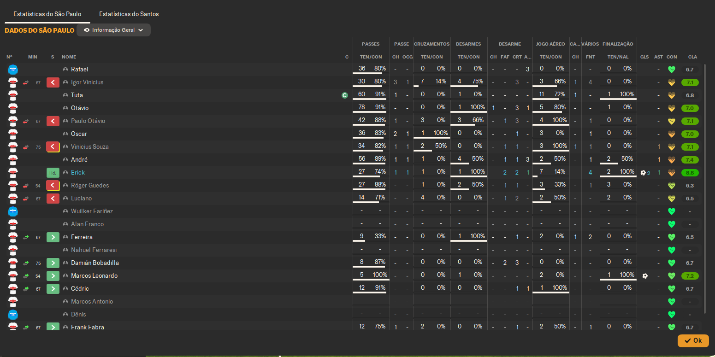Select the Estatísticas do São Paulo tab
Screen dimensions: 715x357
47,14
